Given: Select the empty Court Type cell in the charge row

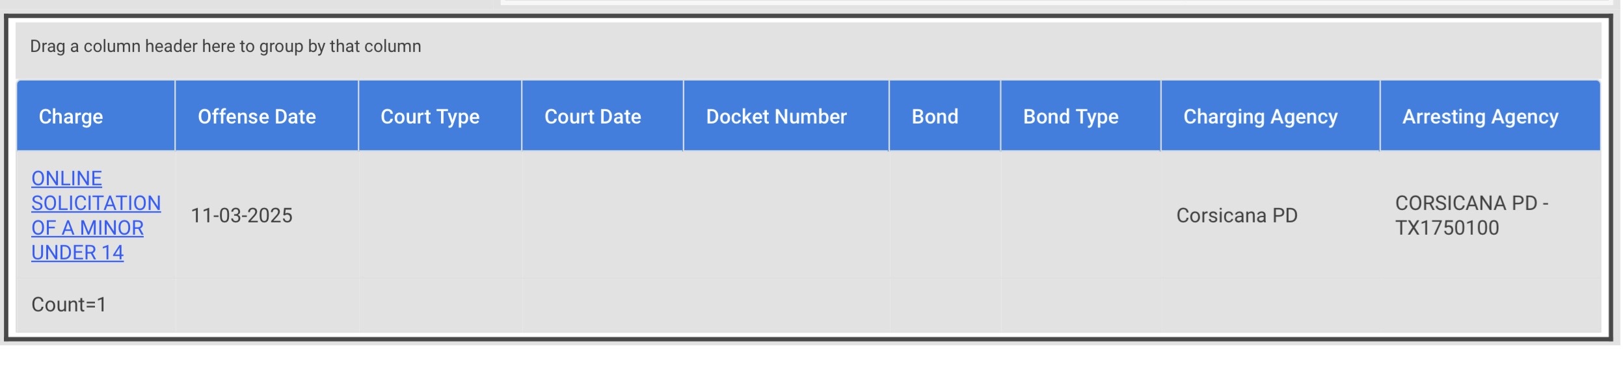Looking at the screenshot, I should click(x=440, y=215).
